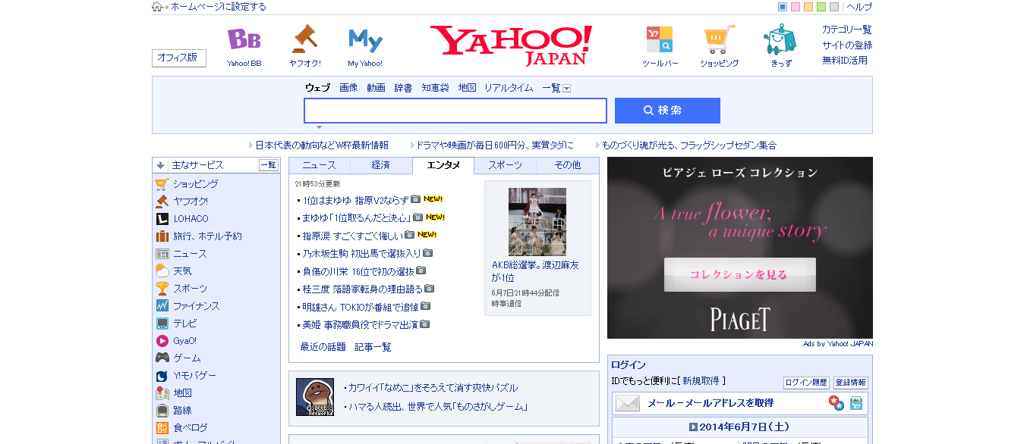Open the Yahoo! BB icon

coord(244,39)
